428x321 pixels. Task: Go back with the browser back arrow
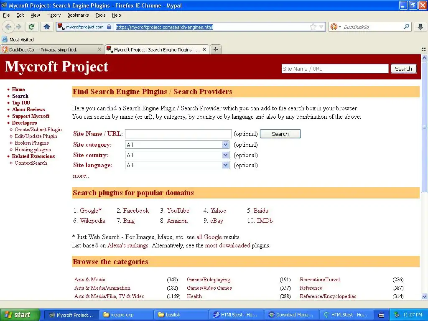(x=8, y=27)
